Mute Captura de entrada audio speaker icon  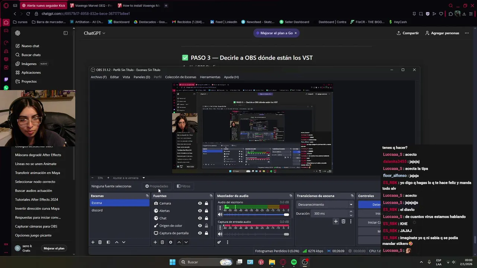point(220,234)
